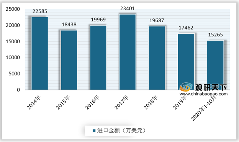Select the 2019年 bar
Screen dimensions: 239x142
pos(186,62)
